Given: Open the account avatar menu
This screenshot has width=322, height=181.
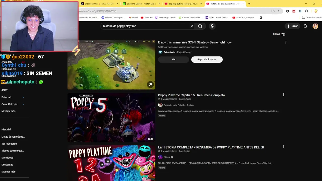Looking at the screenshot, I should (x=315, y=26).
